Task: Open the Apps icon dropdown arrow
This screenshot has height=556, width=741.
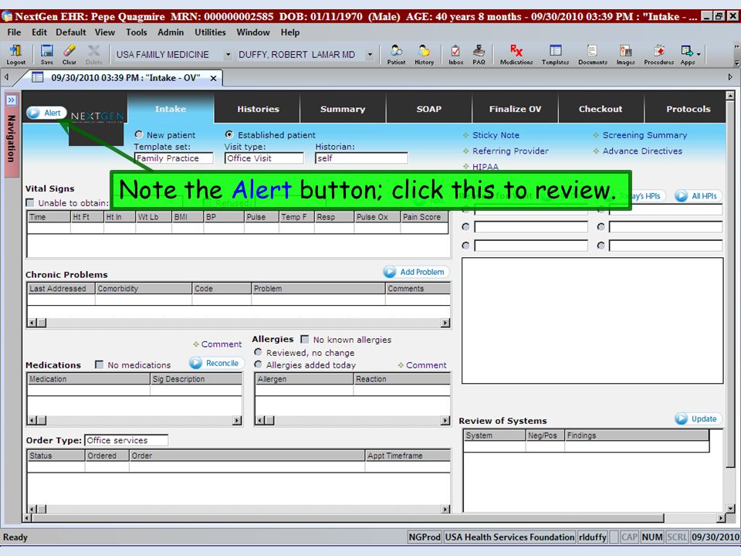Action: (x=699, y=55)
